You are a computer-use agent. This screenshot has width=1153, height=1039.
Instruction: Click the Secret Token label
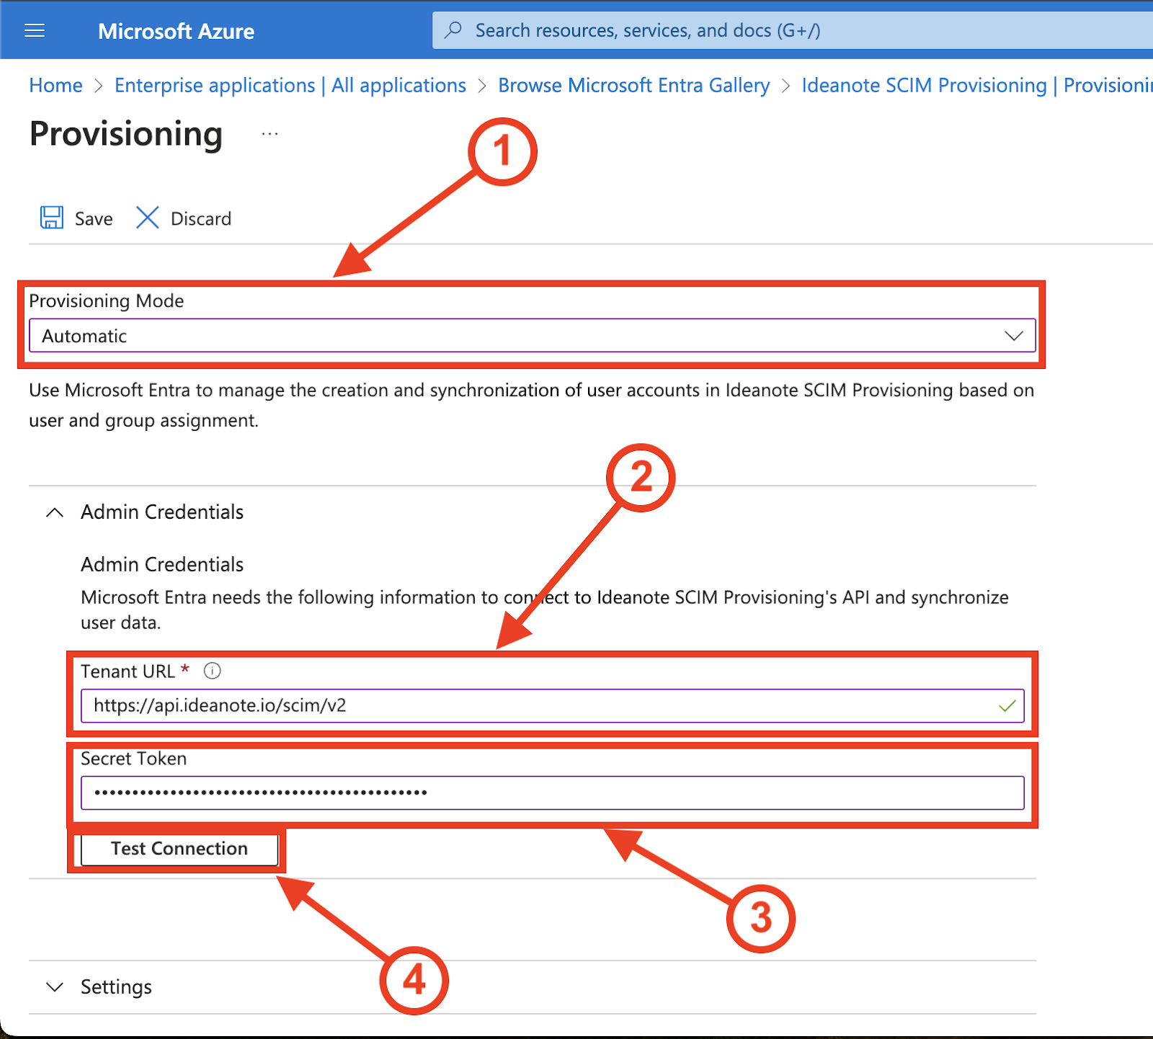pos(134,759)
